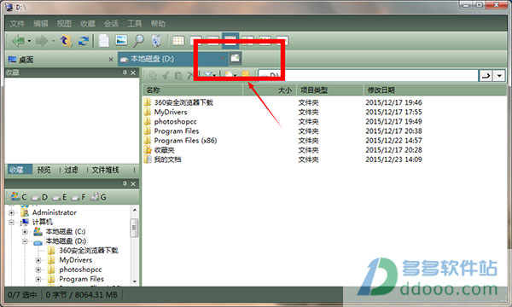Open the 工具 menu
Image resolution: width=512 pixels, height=307 pixels.
tap(135, 24)
